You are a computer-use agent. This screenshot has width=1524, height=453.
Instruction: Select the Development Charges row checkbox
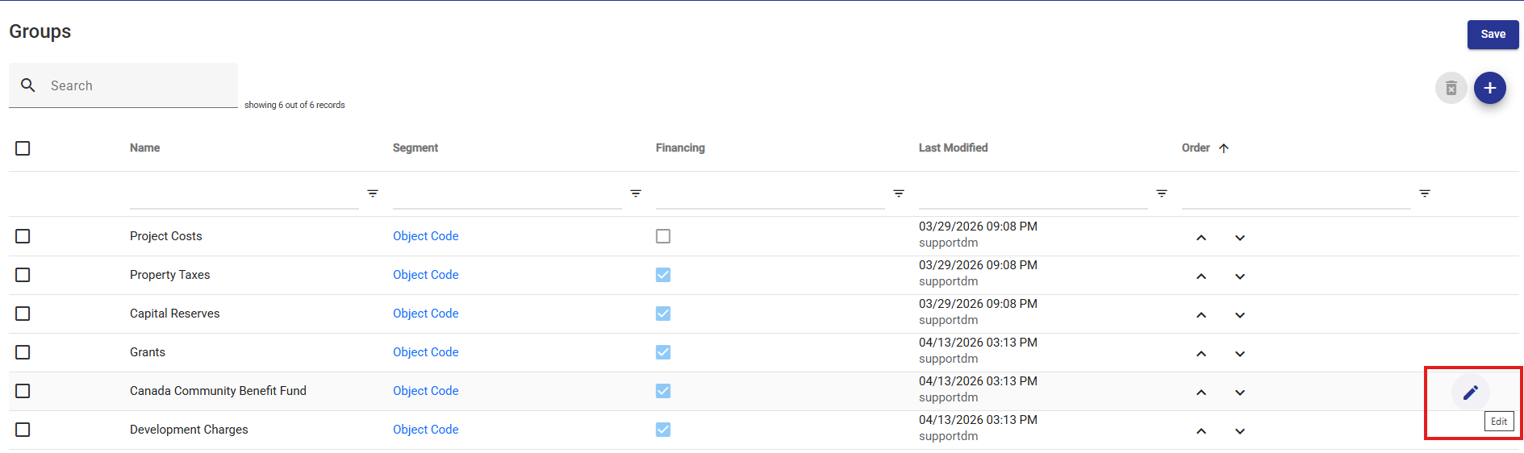point(23,430)
